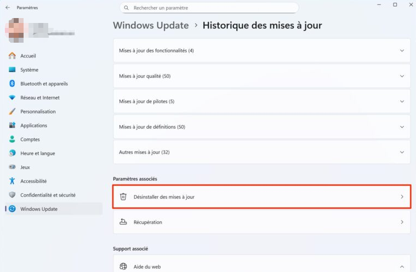Click the Paramètres associés heading
Image resolution: width=416 pixels, height=272 pixels.
pyautogui.click(x=135, y=179)
